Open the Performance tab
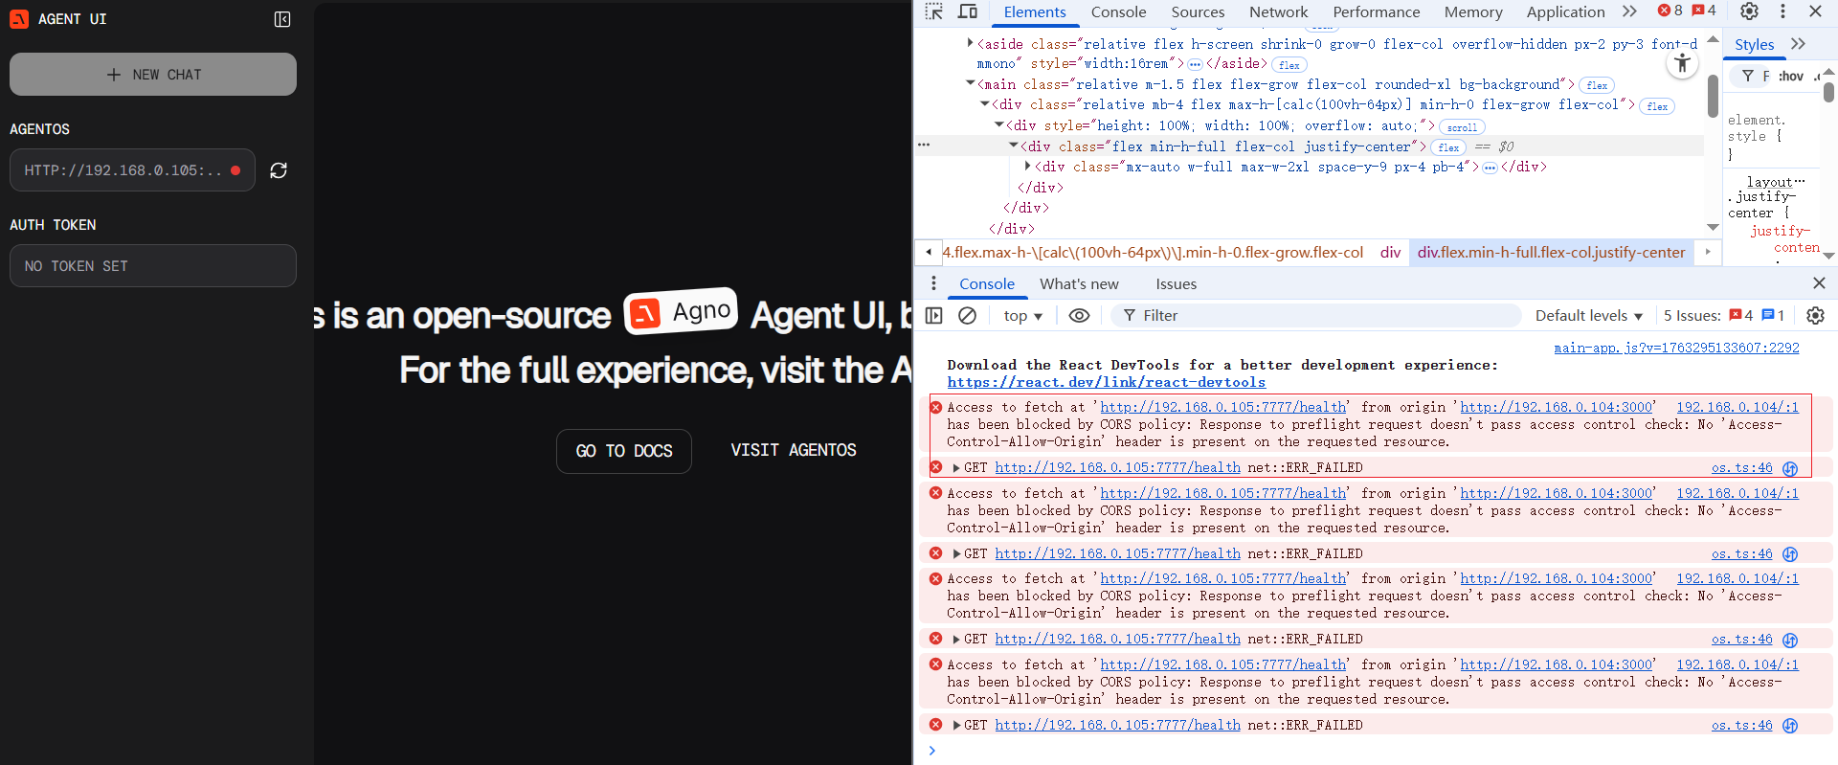The width and height of the screenshot is (1838, 765). click(1377, 11)
